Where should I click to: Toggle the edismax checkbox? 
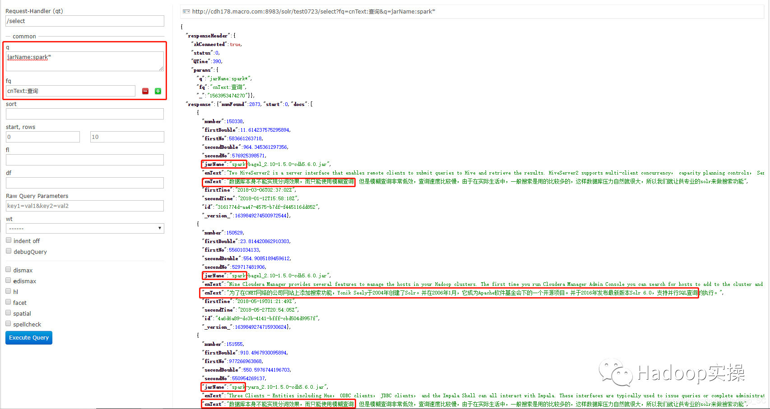click(x=8, y=280)
